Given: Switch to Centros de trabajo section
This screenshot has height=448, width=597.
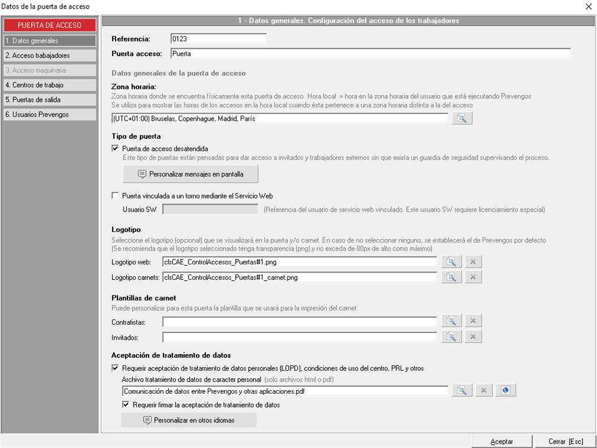Looking at the screenshot, I should coord(50,85).
